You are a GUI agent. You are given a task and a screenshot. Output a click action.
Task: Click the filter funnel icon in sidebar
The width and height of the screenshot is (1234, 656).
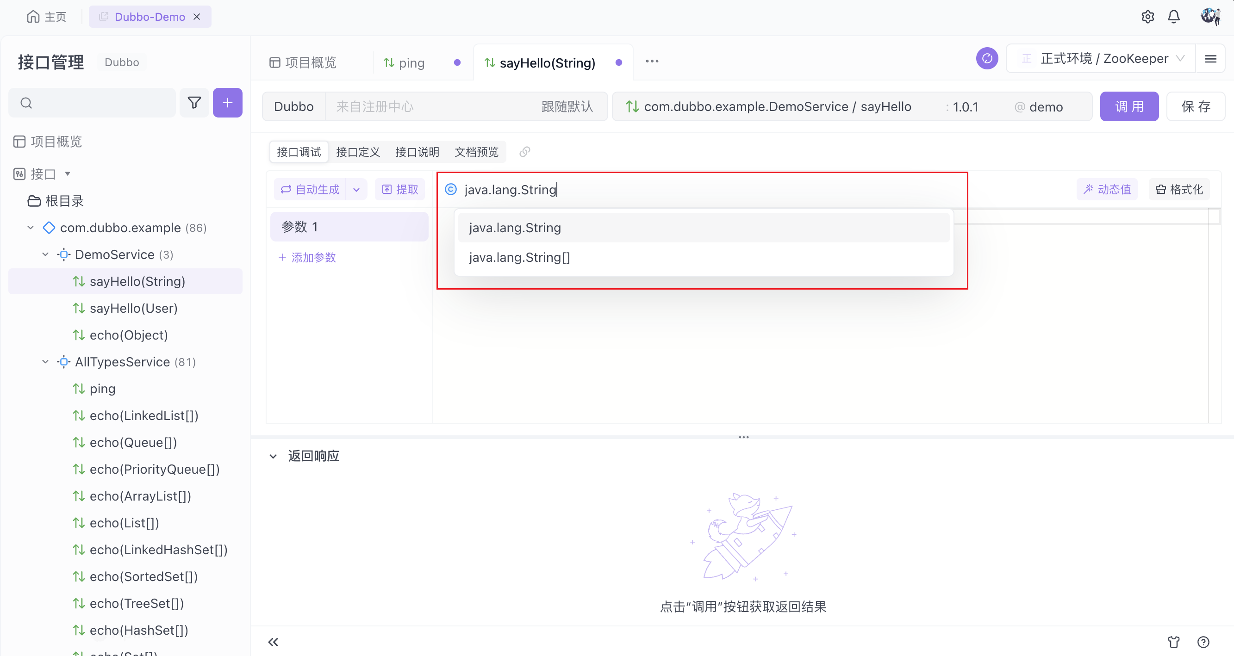(x=194, y=102)
